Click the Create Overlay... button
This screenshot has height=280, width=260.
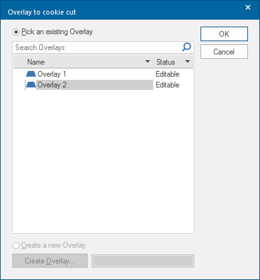50,261
